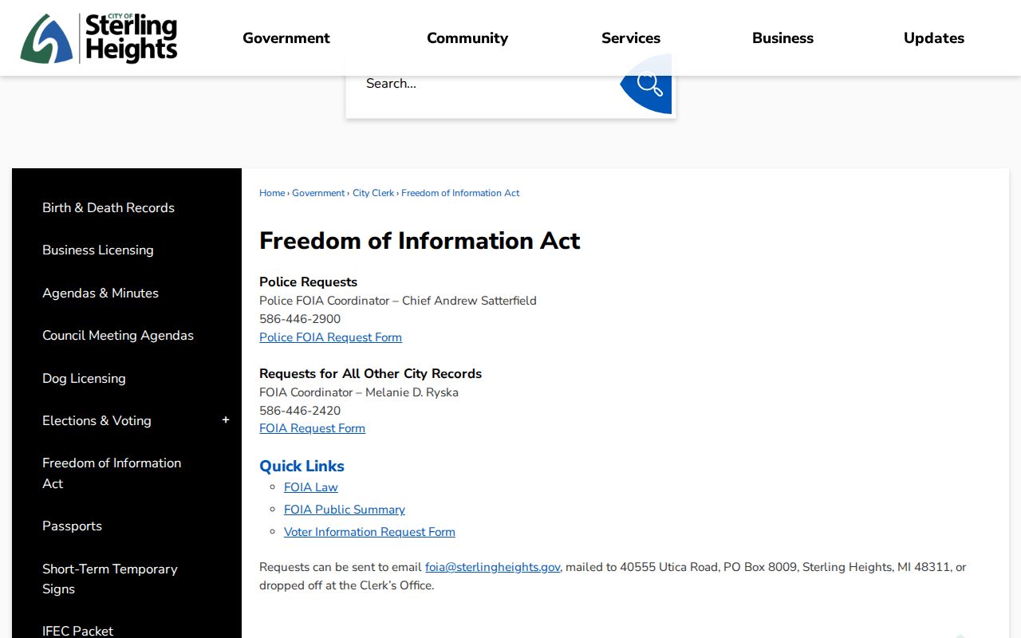This screenshot has width=1021, height=638.
Task: Open the Community menu
Action: [467, 37]
